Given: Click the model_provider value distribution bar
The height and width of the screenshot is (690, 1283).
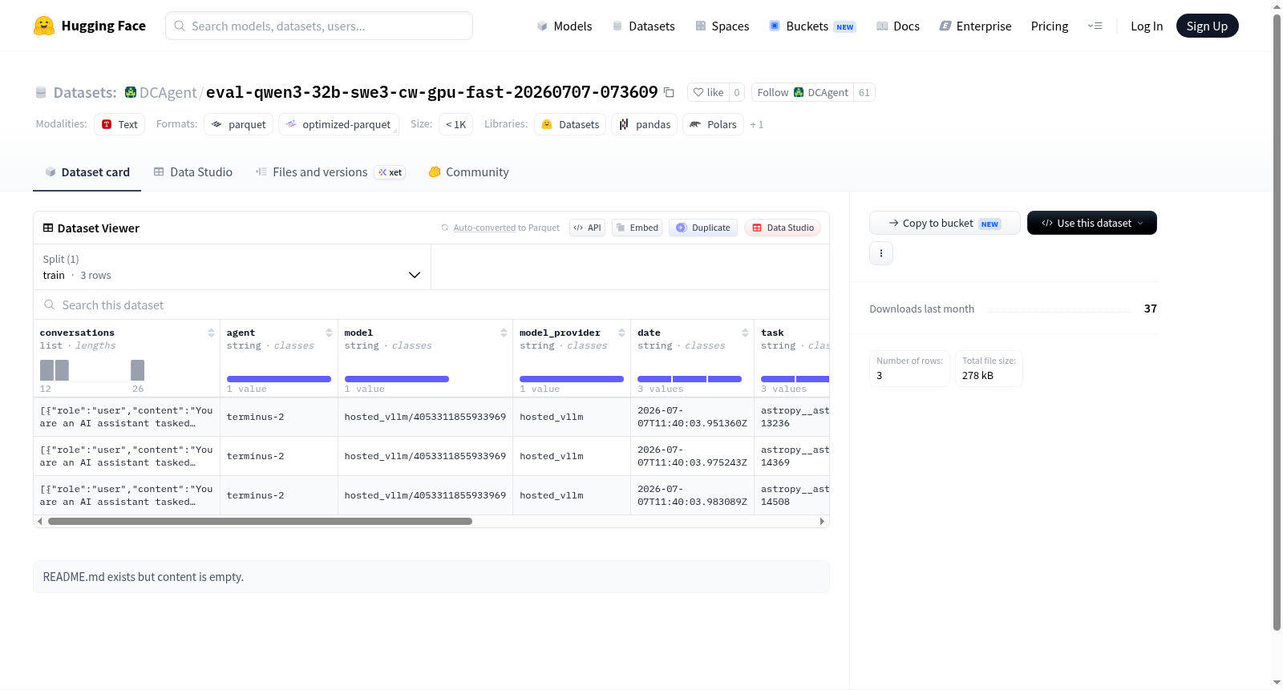Looking at the screenshot, I should tap(572, 379).
